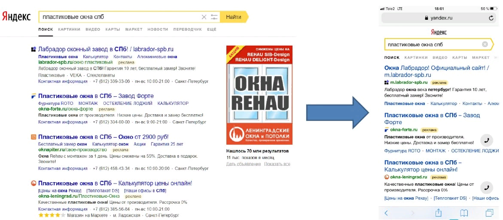Tap the battery indicator in status bar
Viewport: 503px width, 220px height.
(494, 9)
